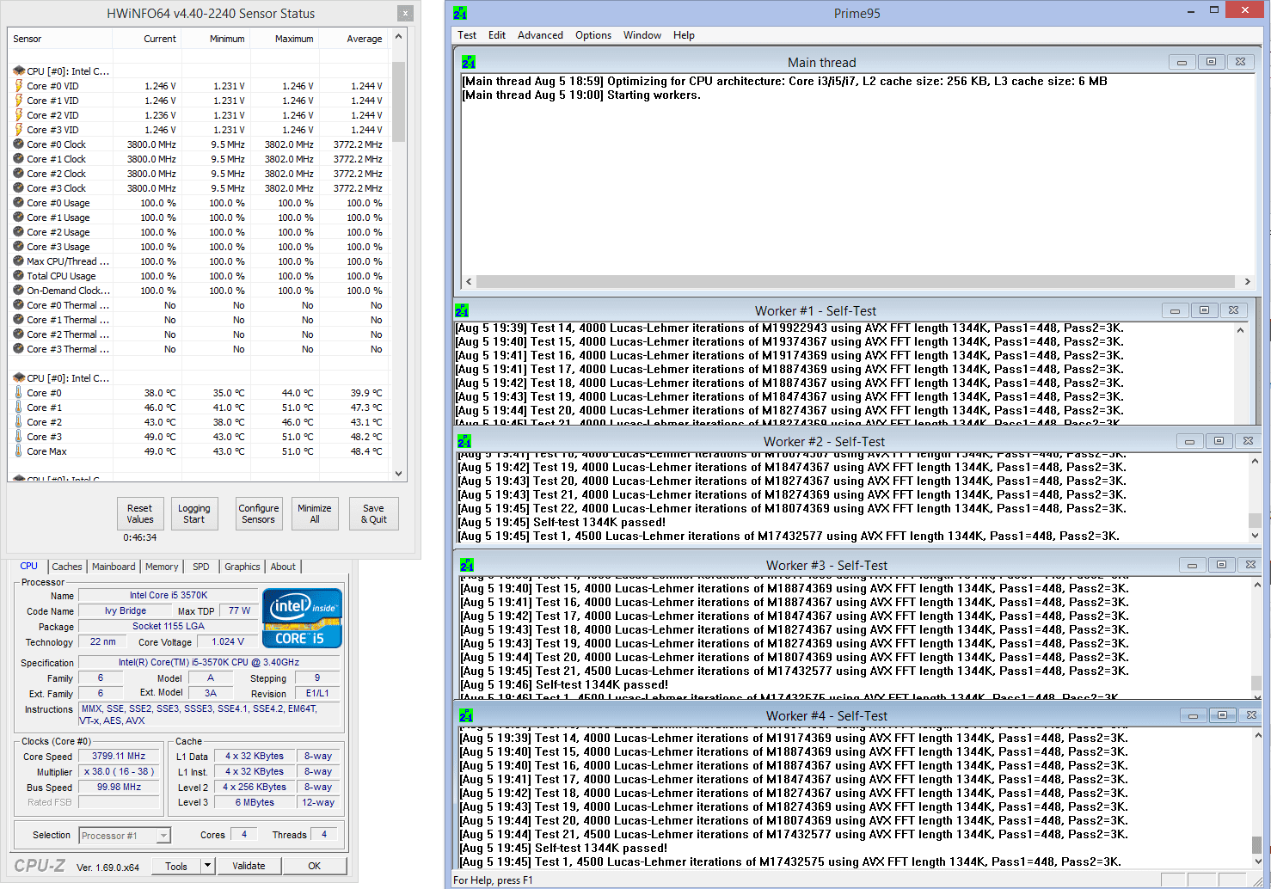Switch to the About tab in CPU-Z

click(283, 567)
